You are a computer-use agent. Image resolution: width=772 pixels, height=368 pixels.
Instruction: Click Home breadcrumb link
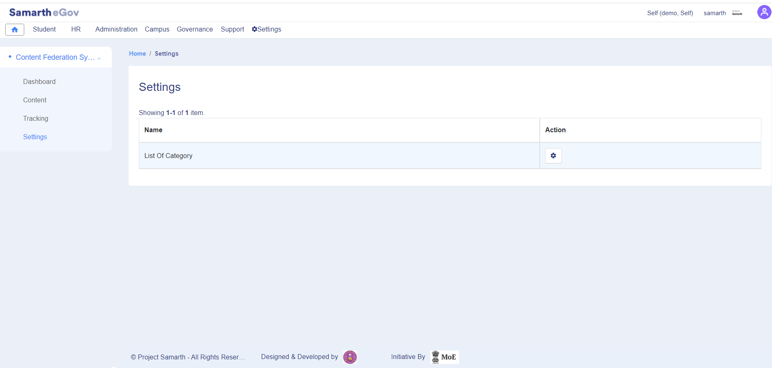tap(137, 54)
